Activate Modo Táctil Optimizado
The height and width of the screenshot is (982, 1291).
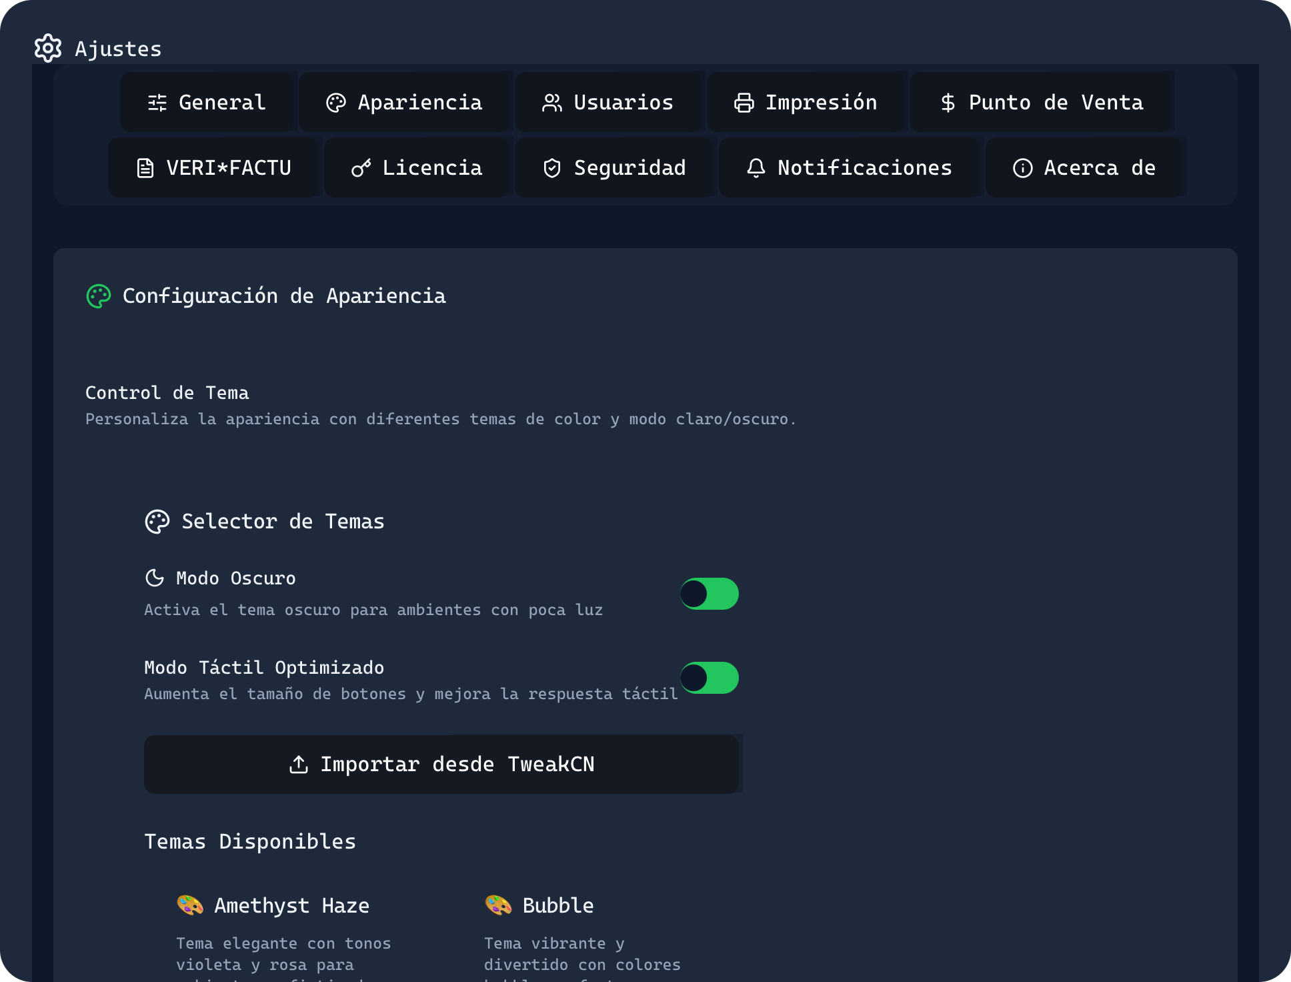point(709,678)
